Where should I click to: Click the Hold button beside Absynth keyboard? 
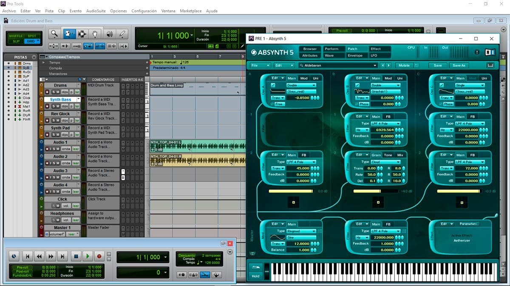(x=255, y=276)
